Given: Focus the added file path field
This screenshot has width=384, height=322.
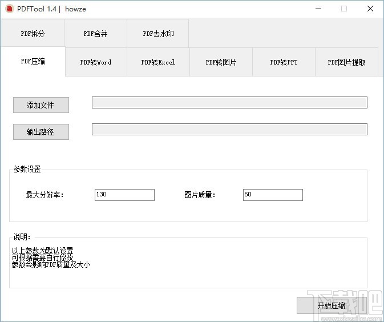Looking at the screenshot, I should click(229, 102).
